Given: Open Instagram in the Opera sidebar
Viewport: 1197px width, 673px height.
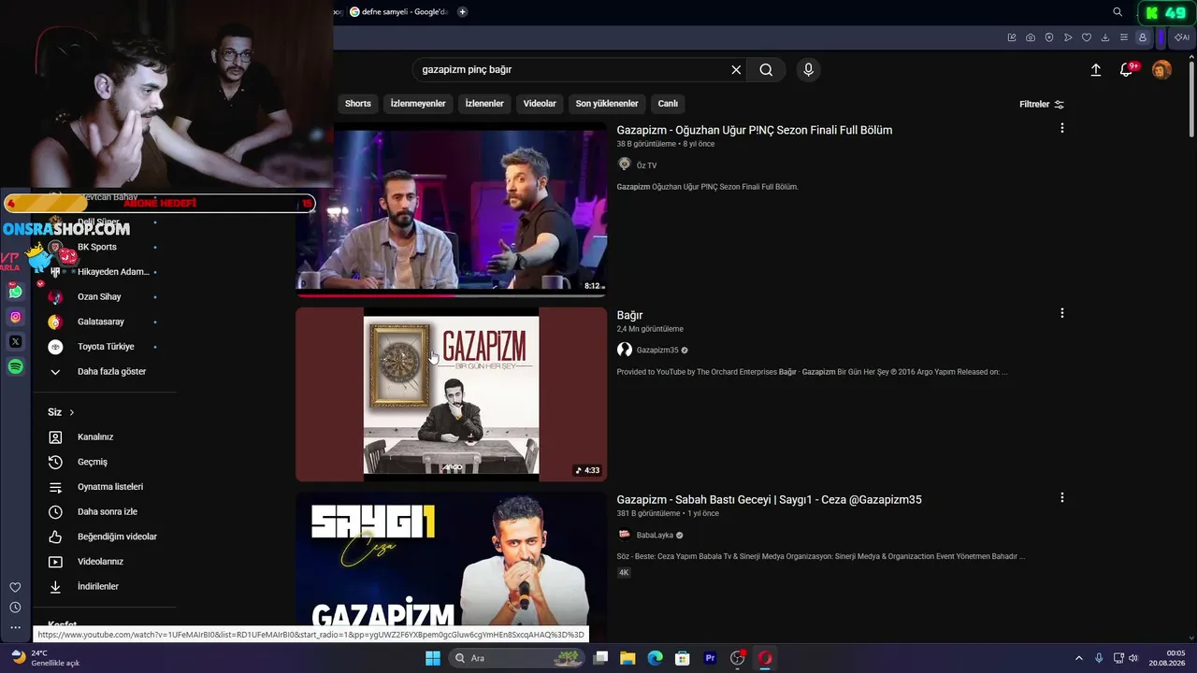Looking at the screenshot, I should (15, 317).
